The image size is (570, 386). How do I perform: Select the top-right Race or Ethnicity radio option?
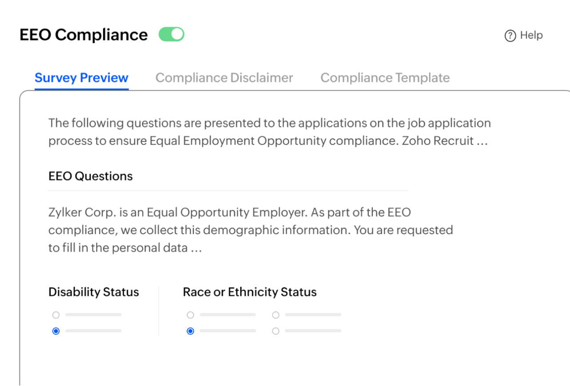coord(276,315)
